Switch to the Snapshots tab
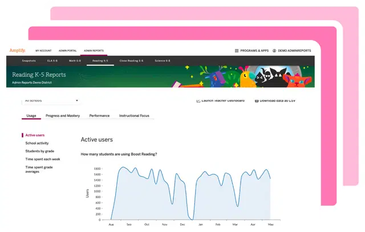The height and width of the screenshot is (232, 365). click(x=29, y=60)
